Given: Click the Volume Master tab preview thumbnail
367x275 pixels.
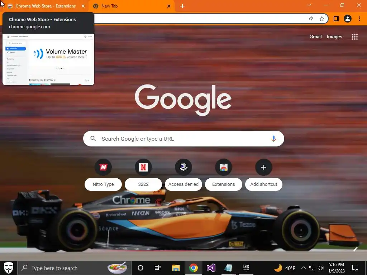Looking at the screenshot, I should click(48, 59).
